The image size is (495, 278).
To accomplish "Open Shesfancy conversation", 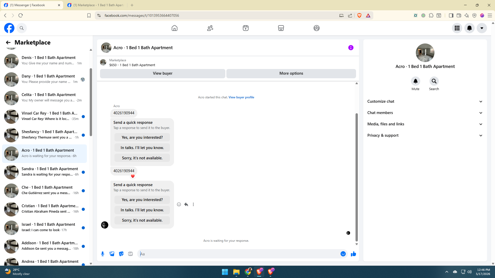I will pyautogui.click(x=44, y=135).
